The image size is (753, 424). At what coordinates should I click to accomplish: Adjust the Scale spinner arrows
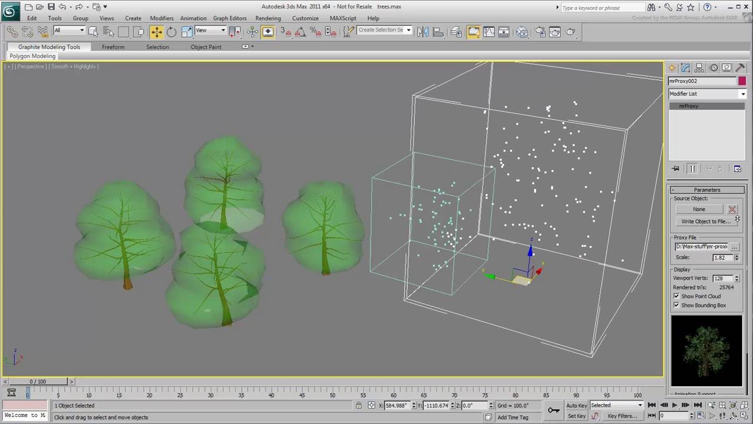[737, 257]
